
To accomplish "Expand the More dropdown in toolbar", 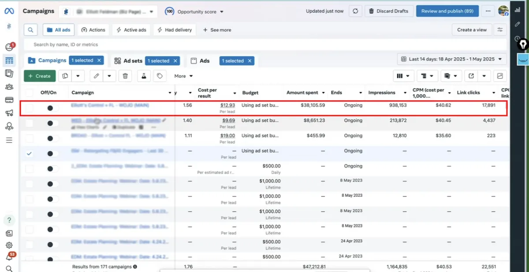I will [183, 76].
